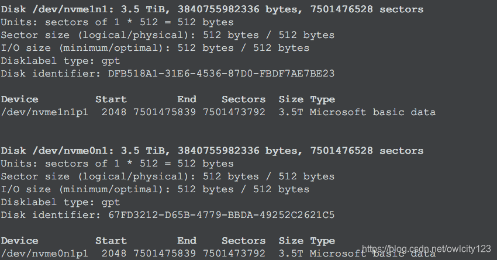Image resolution: width=497 pixels, height=260 pixels.
Task: Click the second disk identifier 67FD3212 value
Action: pos(221,216)
